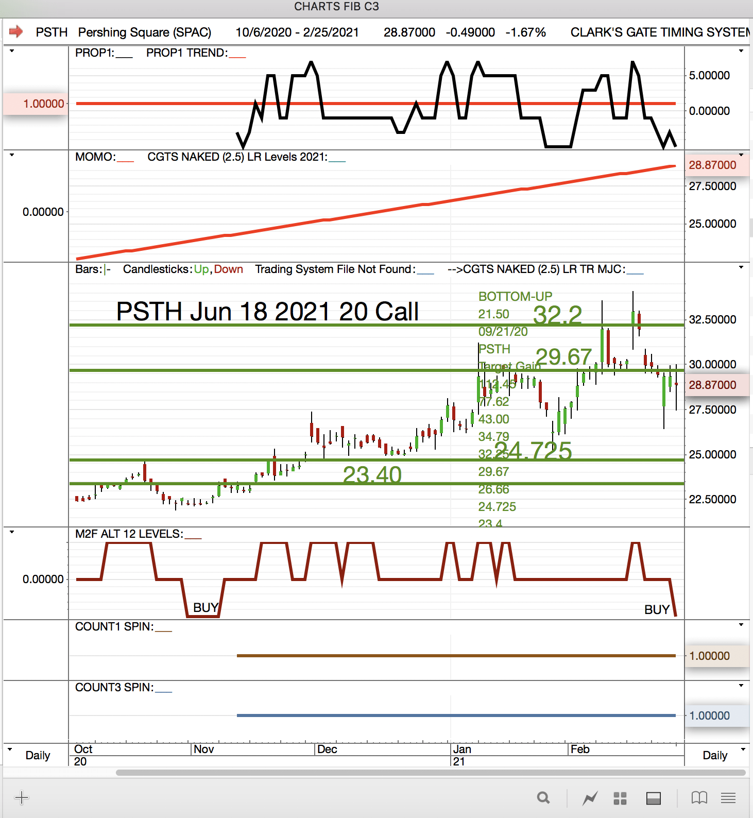This screenshot has width=753, height=818.
Task: Click the large 29.67 level annotation
Action: pos(563,356)
